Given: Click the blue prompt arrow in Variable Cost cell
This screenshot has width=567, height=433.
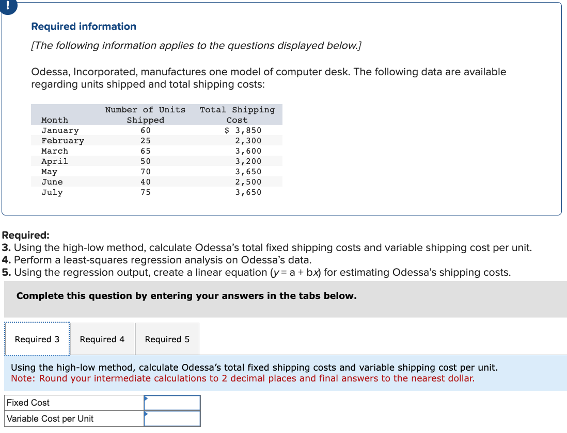Looking at the screenshot, I should click(146, 414).
